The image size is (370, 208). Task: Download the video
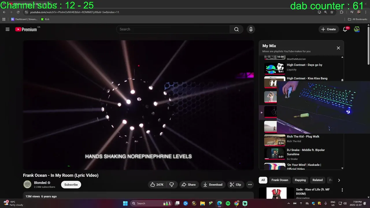213,185
